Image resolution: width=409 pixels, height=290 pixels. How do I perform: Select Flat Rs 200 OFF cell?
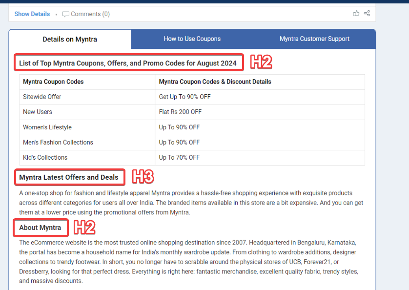pos(260,112)
